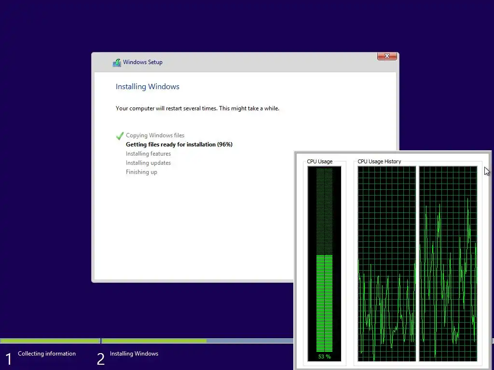The height and width of the screenshot is (370, 494).
Task: Click the 'Installing features' step
Action: point(148,154)
